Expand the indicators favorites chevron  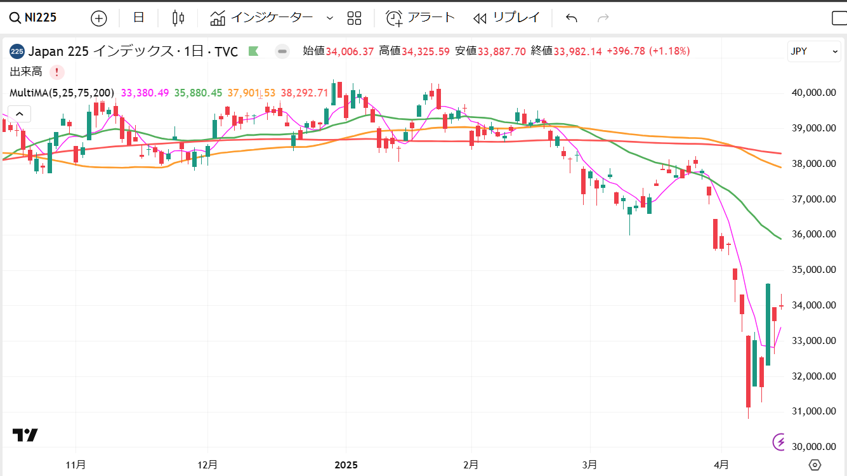pos(329,18)
